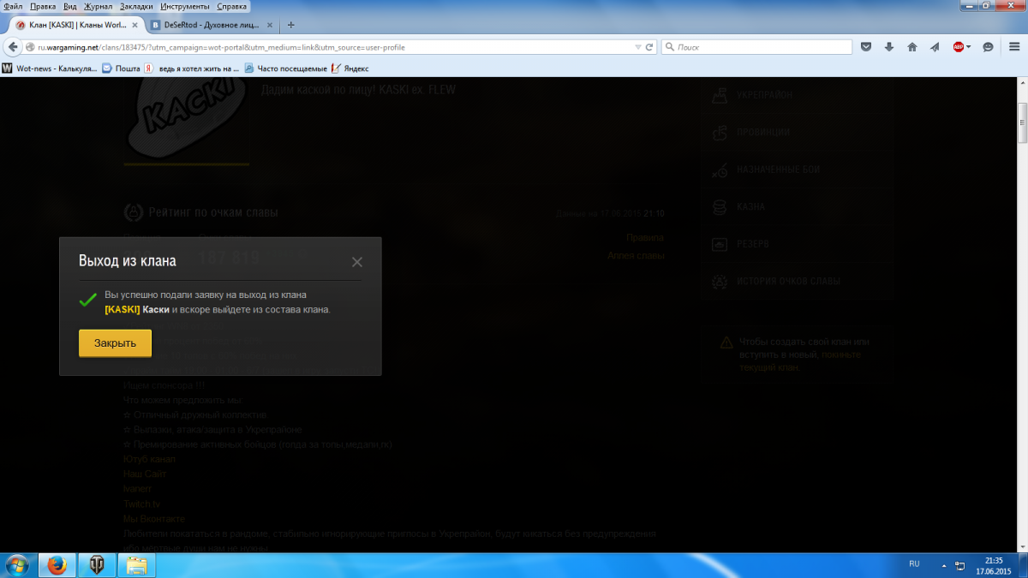Open the Hello chat smiley icon
Screen dimensions: 1028x578
tap(988, 47)
